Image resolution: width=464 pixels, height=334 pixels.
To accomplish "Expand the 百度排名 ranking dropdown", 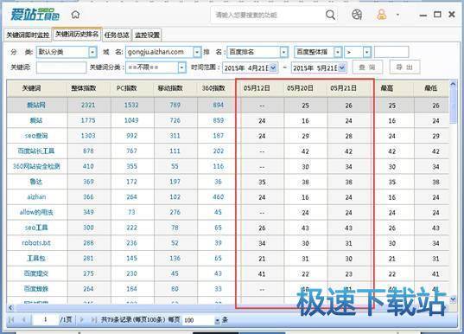I will pyautogui.click(x=283, y=52).
